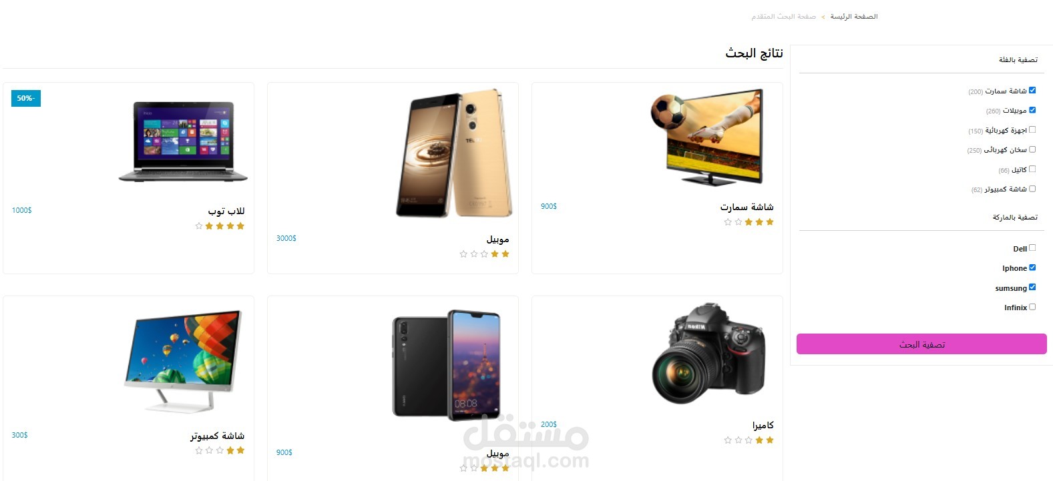Open the smart TV product image
The width and height of the screenshot is (1053, 481).
tap(706, 137)
